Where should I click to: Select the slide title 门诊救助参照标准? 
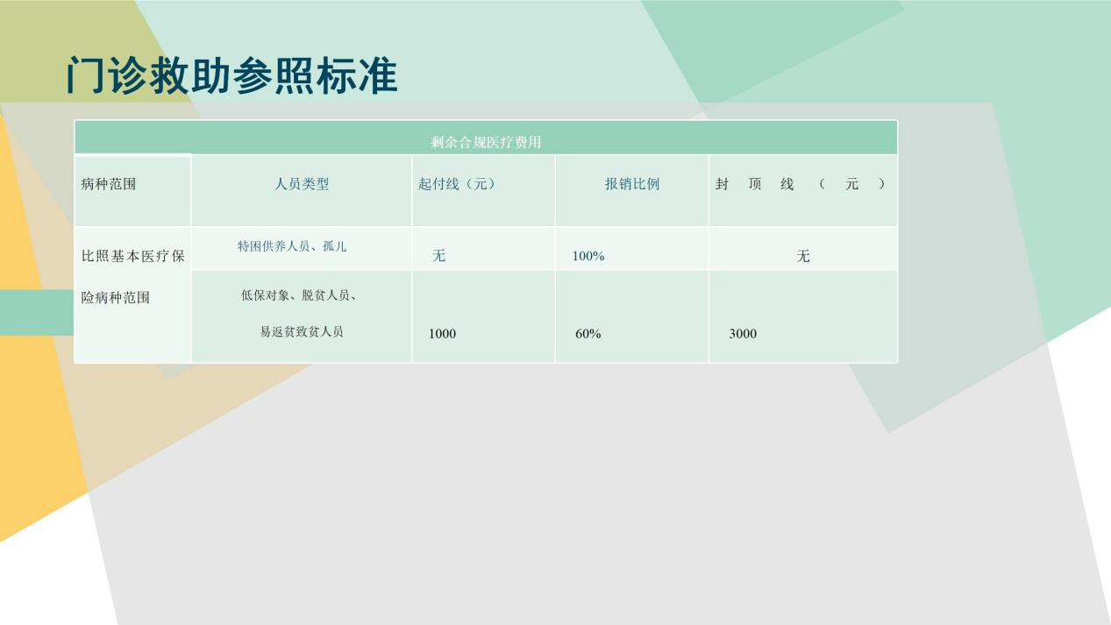pyautogui.click(x=231, y=76)
